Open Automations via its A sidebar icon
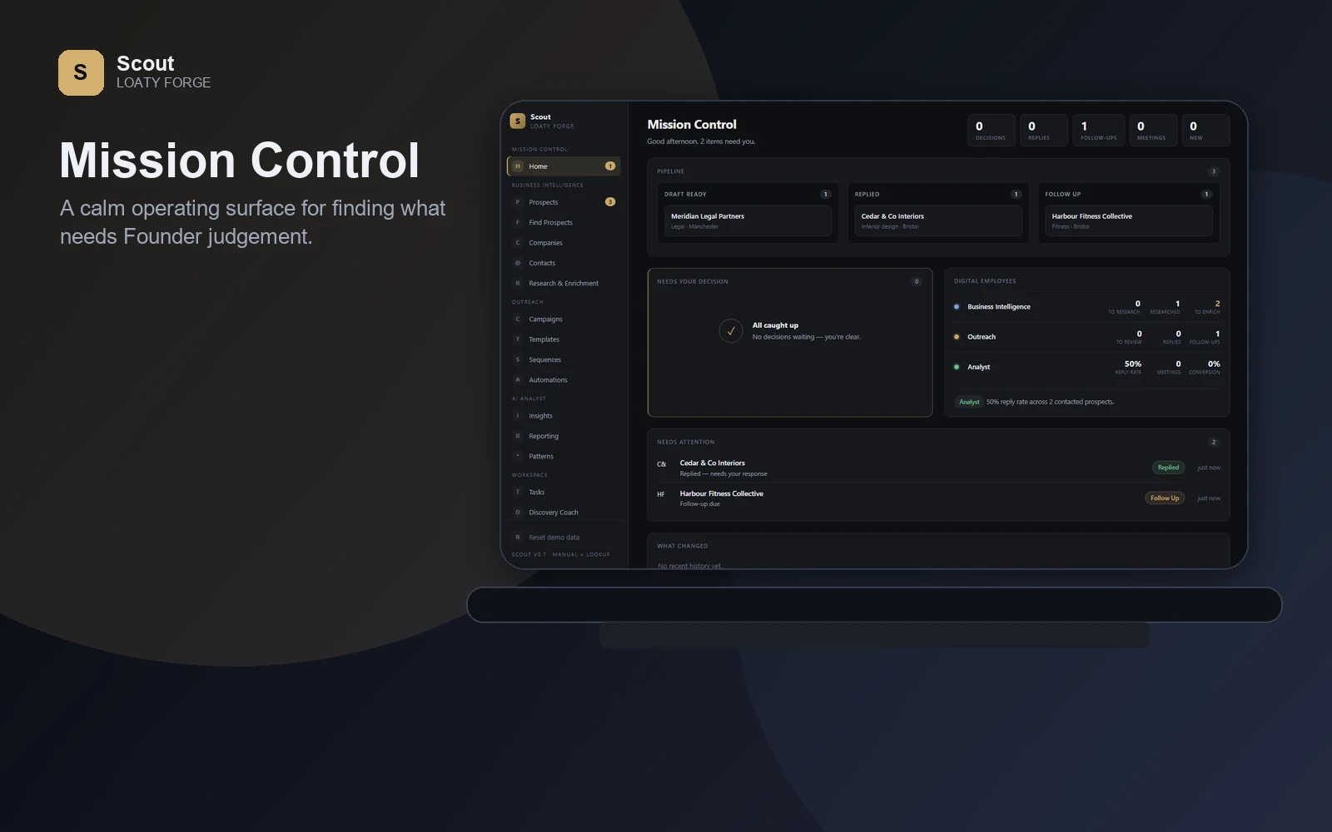Screen dimensions: 1332x832 point(517,379)
